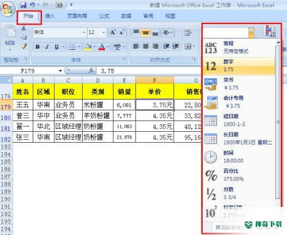Switch to the 开始 tab
The image size is (287, 235).
click(x=28, y=16)
